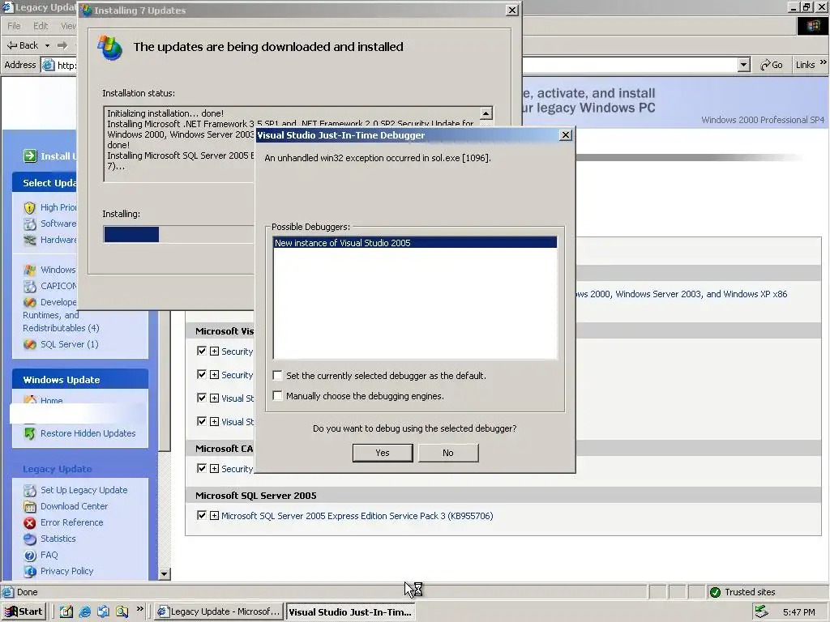The width and height of the screenshot is (830, 622).
Task: Click the Install Updates green arrow icon
Action: [x=30, y=156]
